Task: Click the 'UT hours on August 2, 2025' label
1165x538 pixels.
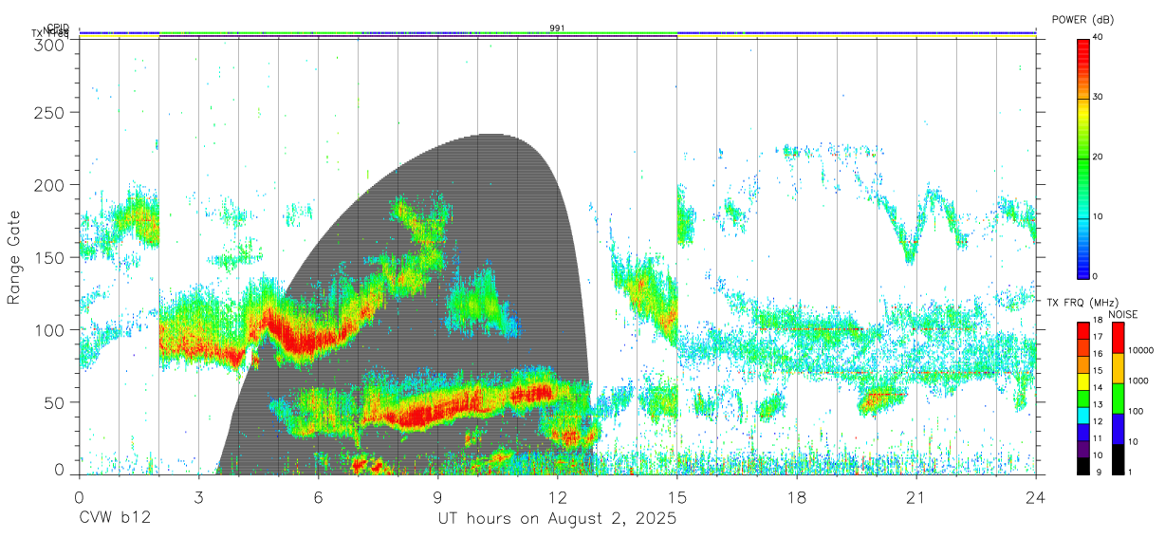Action: [557, 519]
